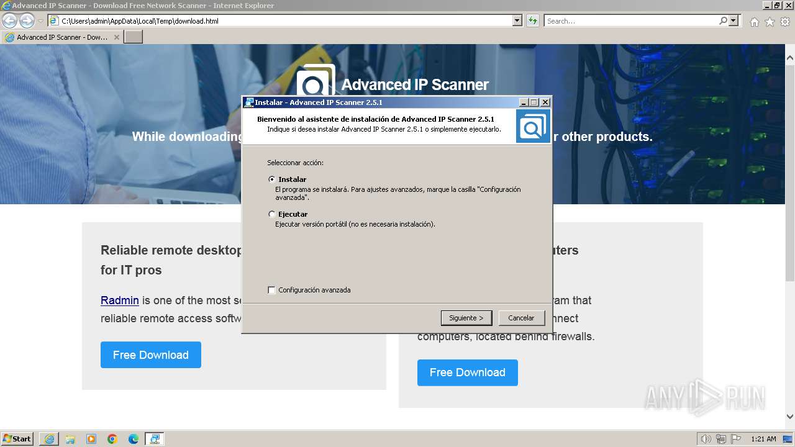
Task: Open IE Tools gear icon
Action: point(785,22)
